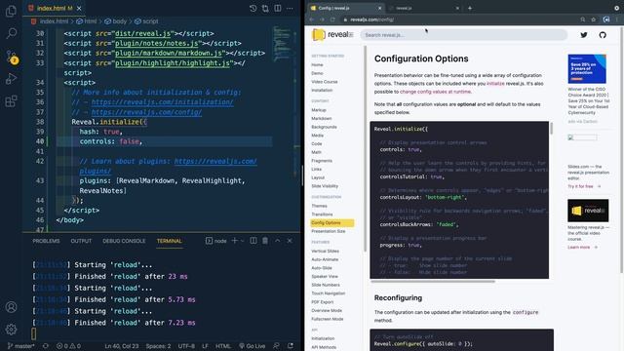Open 'Markdown' in the docs sidebar
Viewport: 624px width, 351px height.
321,118
